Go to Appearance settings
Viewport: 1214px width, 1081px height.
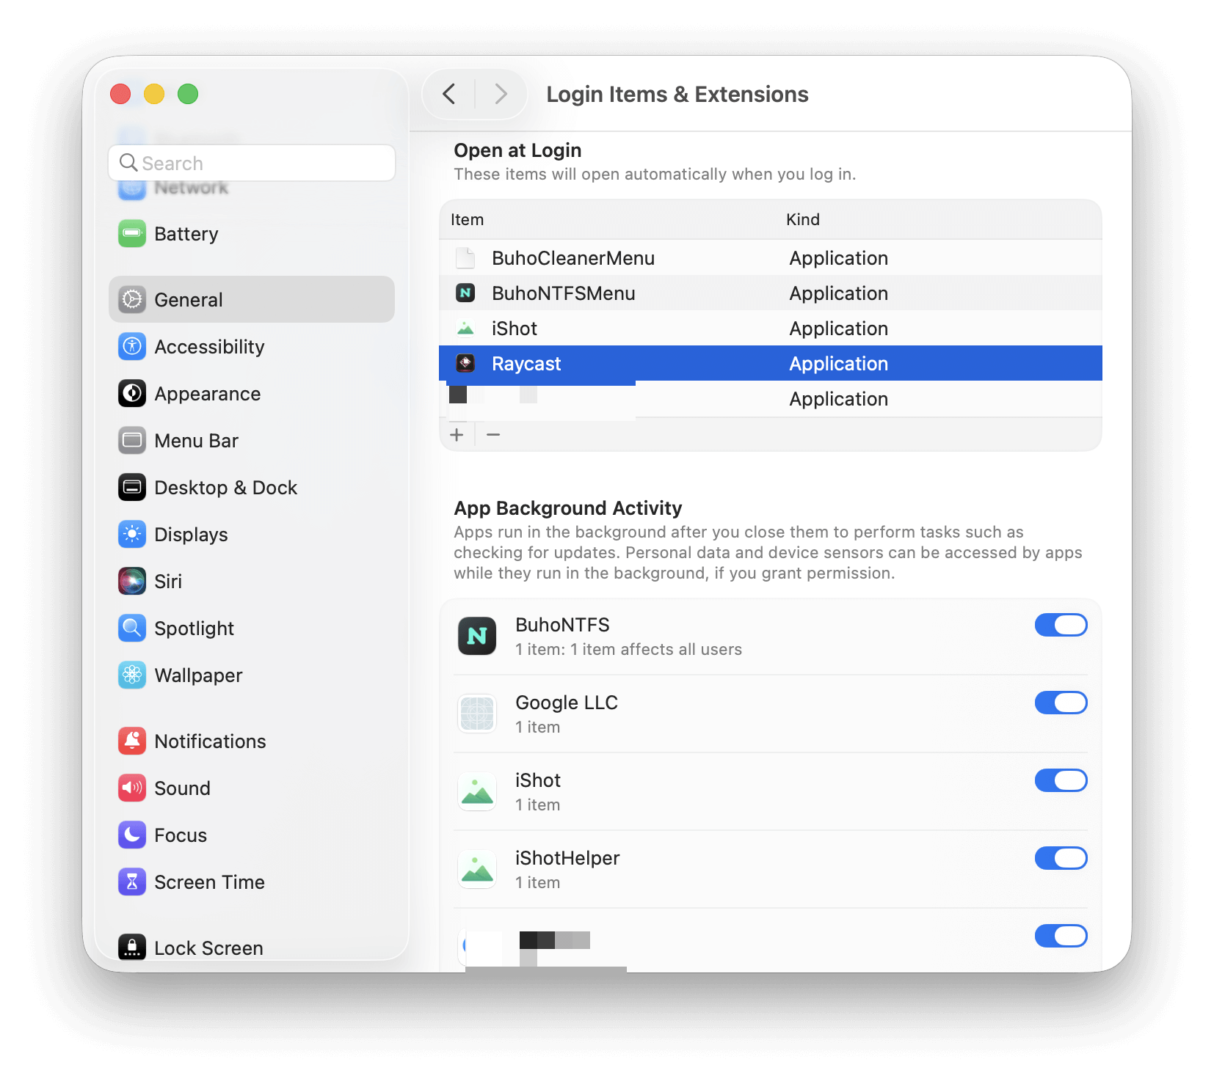pos(208,394)
